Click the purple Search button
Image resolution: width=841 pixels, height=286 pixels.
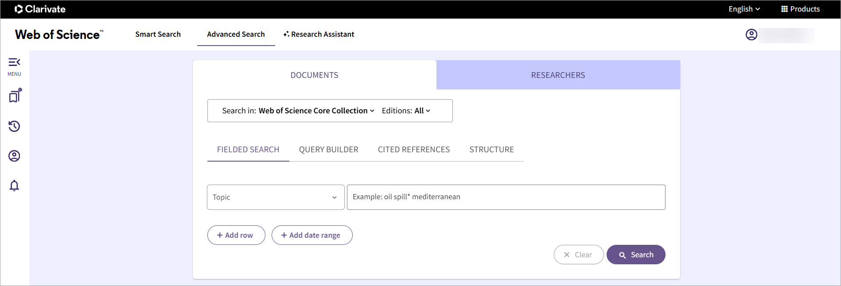click(636, 255)
